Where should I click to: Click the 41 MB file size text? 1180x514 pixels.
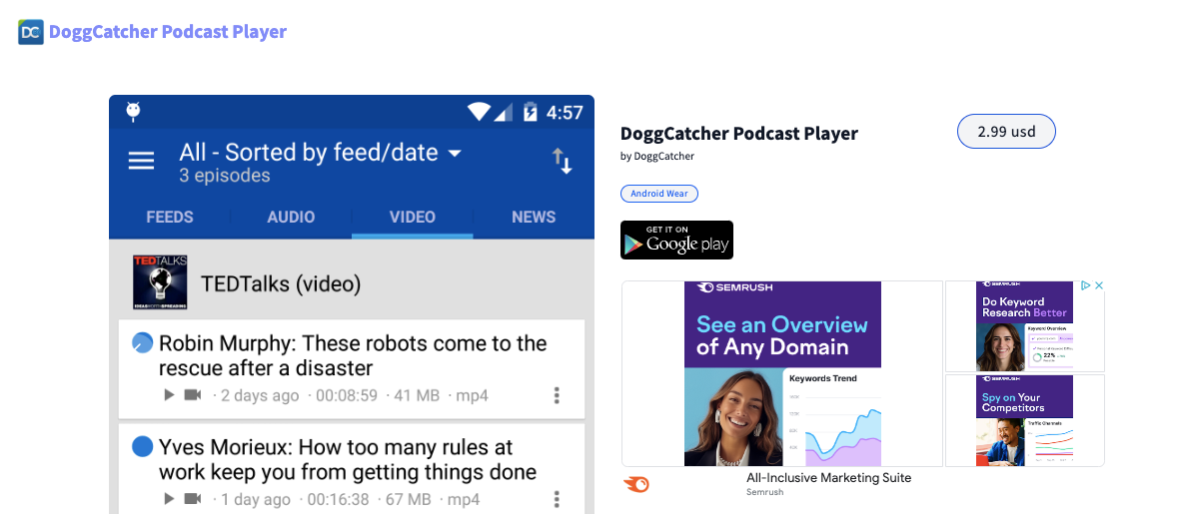(417, 395)
